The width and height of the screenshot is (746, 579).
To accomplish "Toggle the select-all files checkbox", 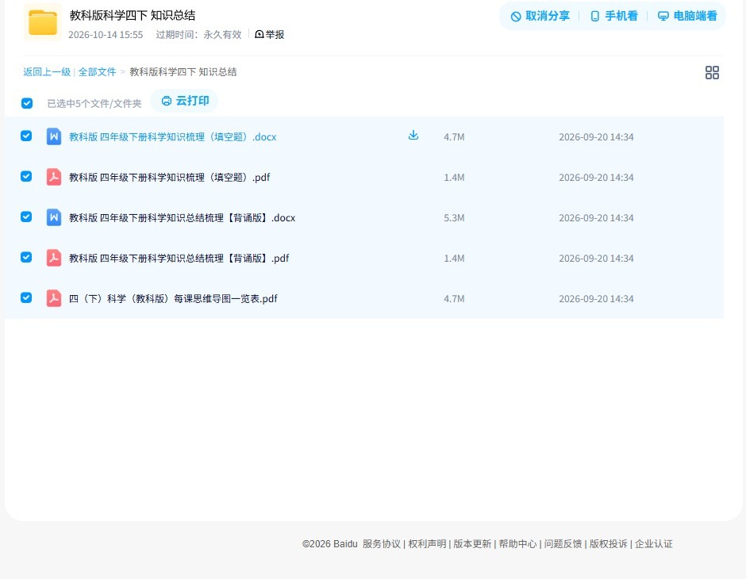I will point(27,103).
